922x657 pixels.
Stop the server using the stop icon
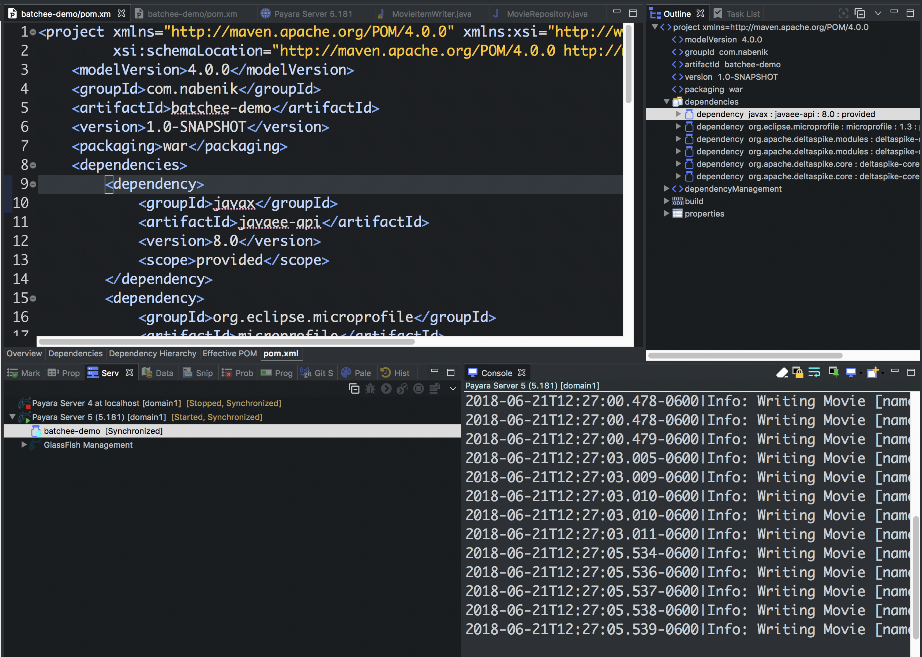[x=418, y=388]
